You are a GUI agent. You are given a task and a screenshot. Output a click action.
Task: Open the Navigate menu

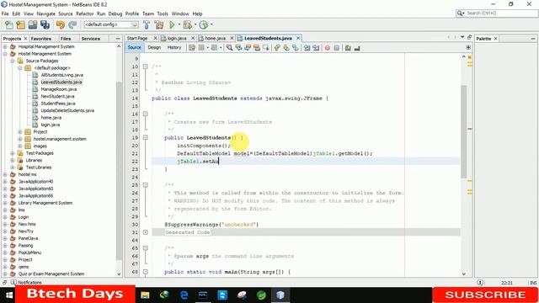[45, 13]
